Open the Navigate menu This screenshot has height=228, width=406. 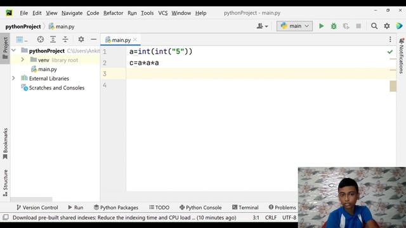[x=72, y=13]
